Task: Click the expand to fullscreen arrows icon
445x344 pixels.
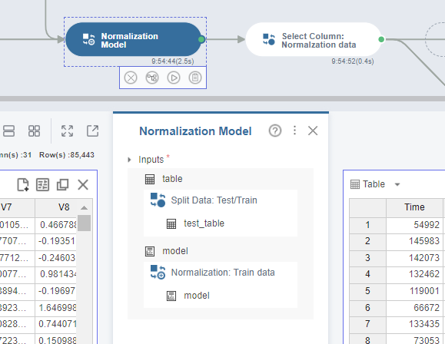Action: click(x=68, y=131)
